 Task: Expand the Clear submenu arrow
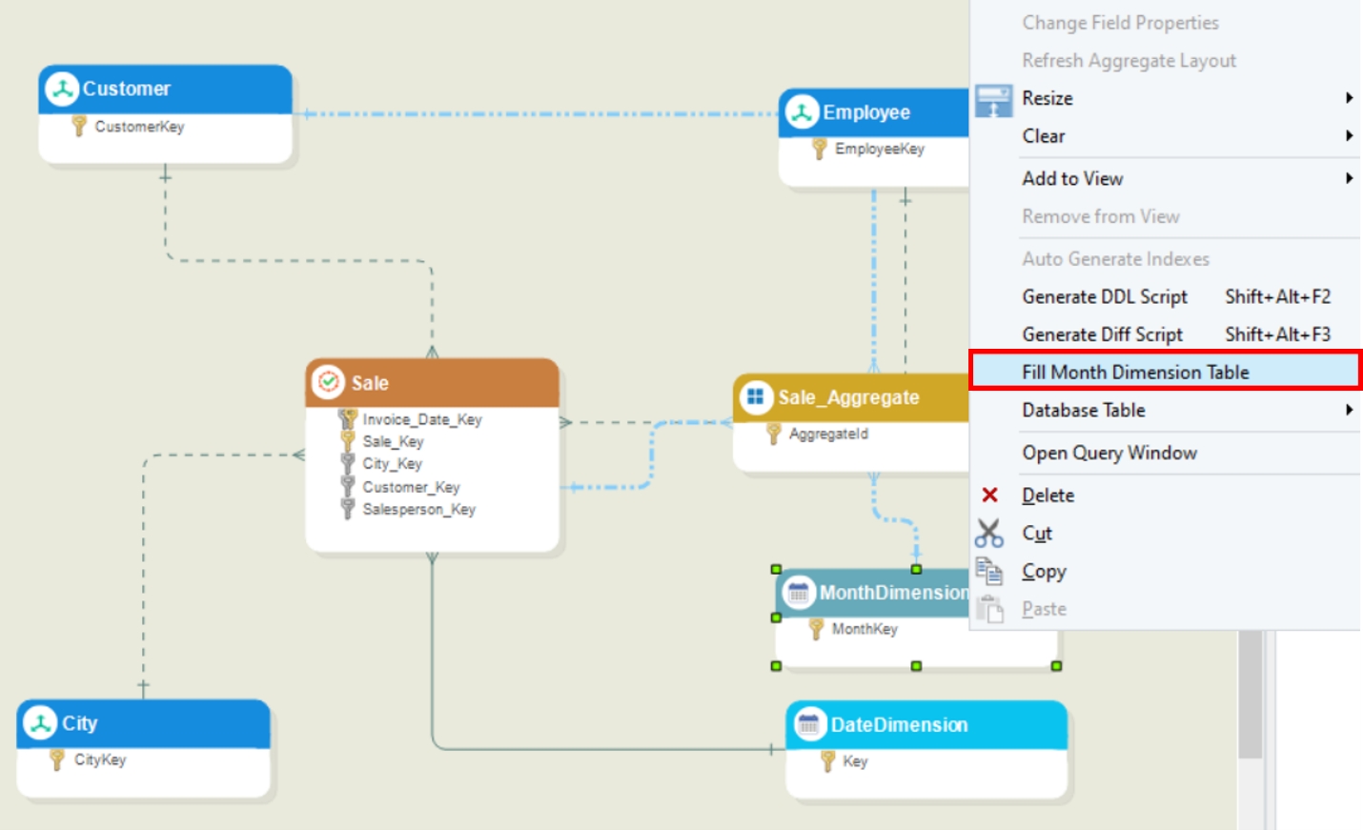point(1349,136)
